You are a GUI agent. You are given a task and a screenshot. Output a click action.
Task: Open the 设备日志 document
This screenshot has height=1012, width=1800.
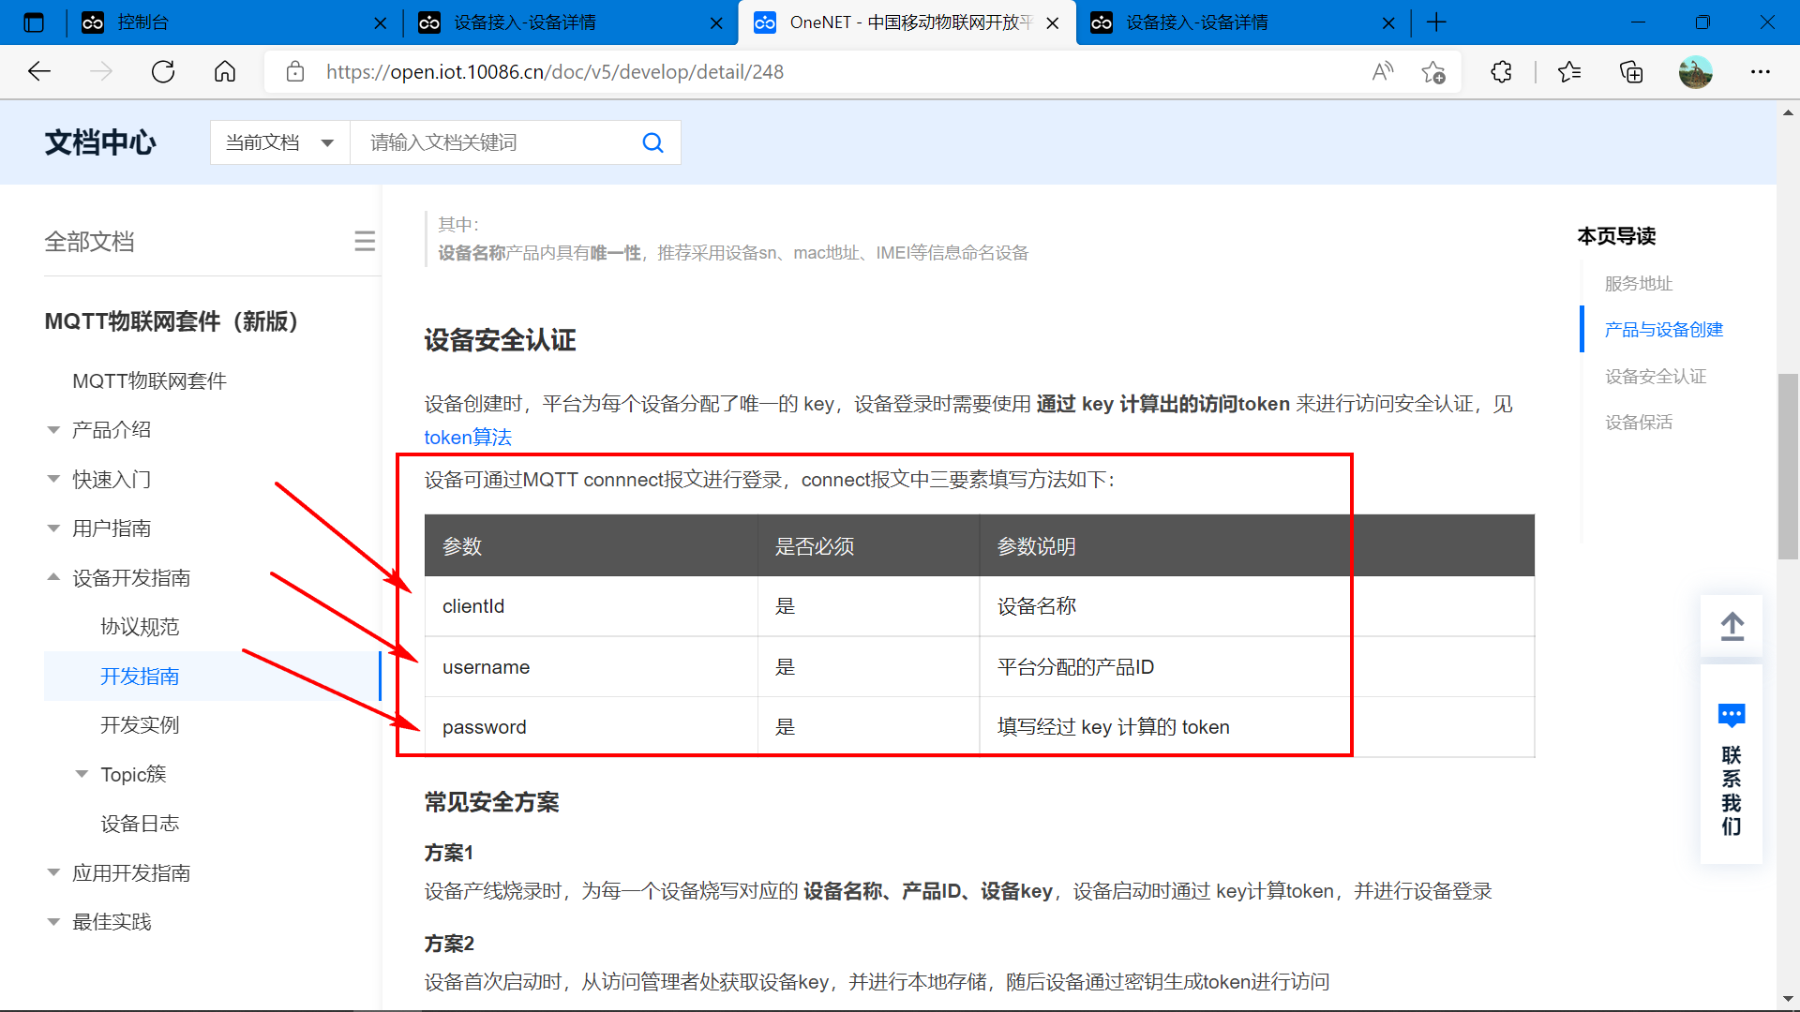tap(140, 824)
